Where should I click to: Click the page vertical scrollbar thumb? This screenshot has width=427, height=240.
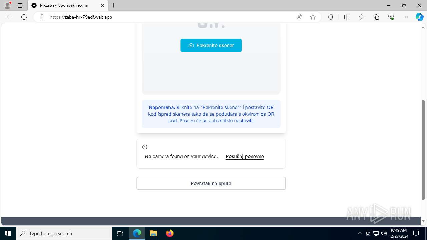point(423,150)
